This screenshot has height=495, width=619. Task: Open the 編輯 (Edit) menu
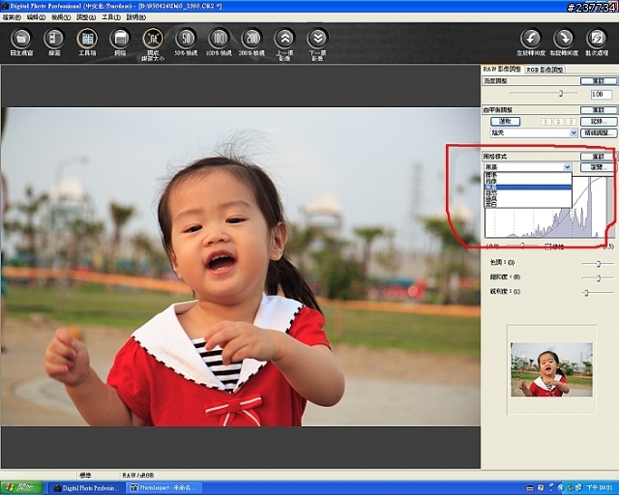point(36,17)
